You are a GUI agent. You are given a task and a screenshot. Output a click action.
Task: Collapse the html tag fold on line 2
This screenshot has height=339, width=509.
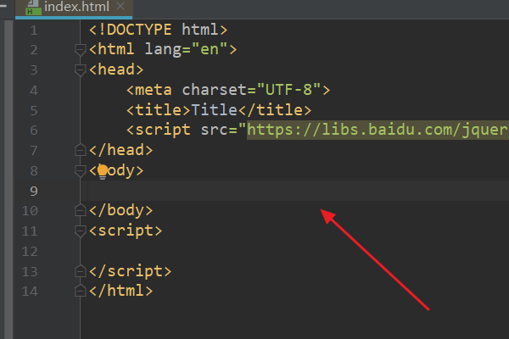pyautogui.click(x=80, y=50)
